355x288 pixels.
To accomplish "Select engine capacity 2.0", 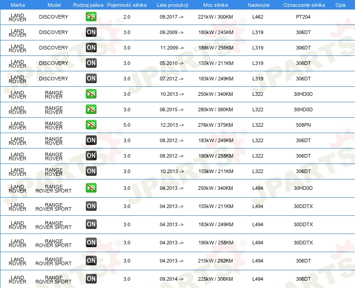I will [x=127, y=17].
